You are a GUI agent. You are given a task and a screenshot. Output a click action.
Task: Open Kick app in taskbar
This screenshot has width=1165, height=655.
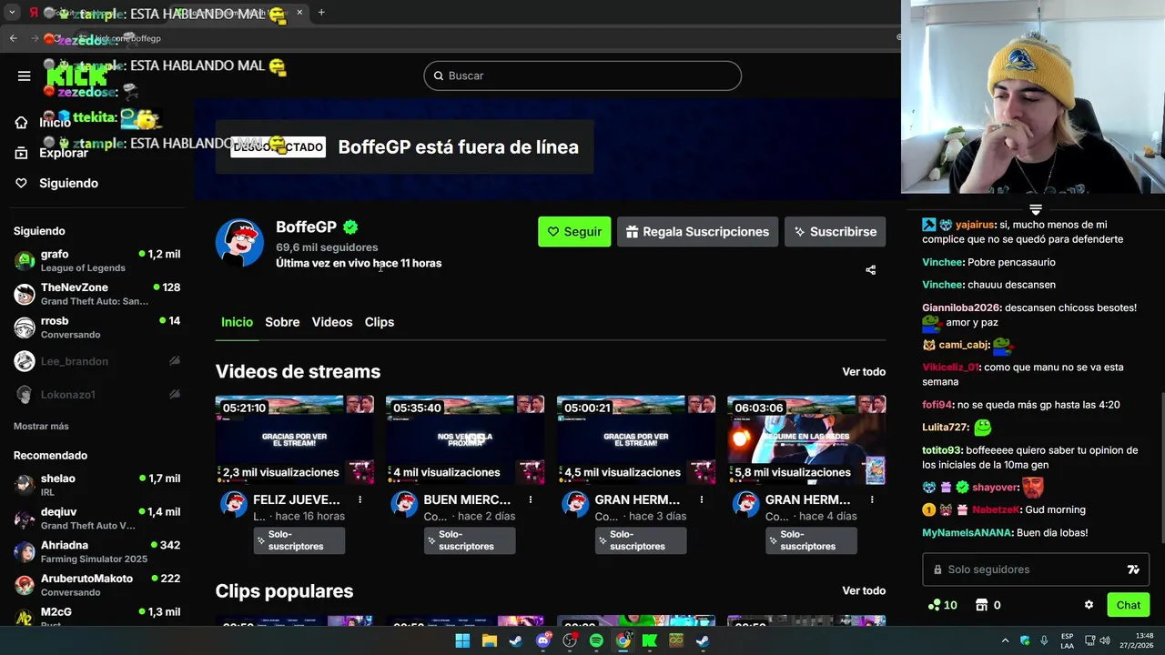[649, 640]
